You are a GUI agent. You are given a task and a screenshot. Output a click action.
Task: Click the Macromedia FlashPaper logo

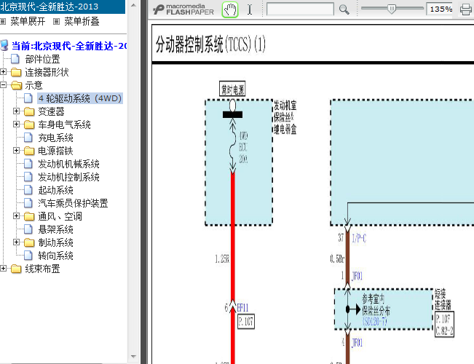tap(183, 9)
